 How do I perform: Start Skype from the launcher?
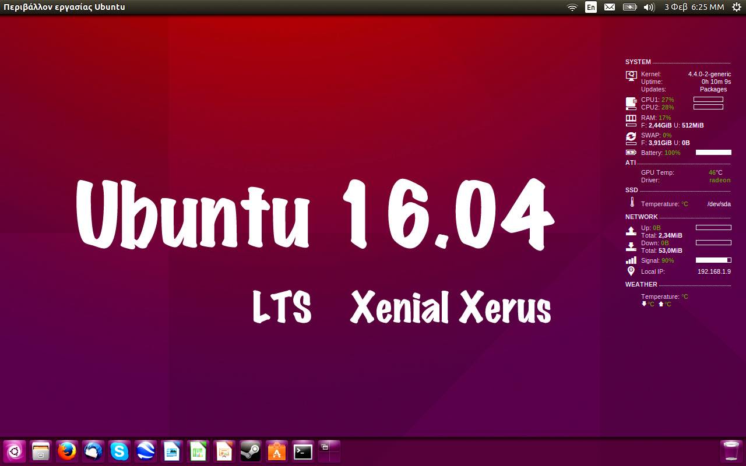[119, 450]
